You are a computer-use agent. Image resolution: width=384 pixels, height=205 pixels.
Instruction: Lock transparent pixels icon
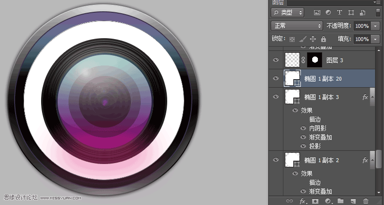point(292,39)
